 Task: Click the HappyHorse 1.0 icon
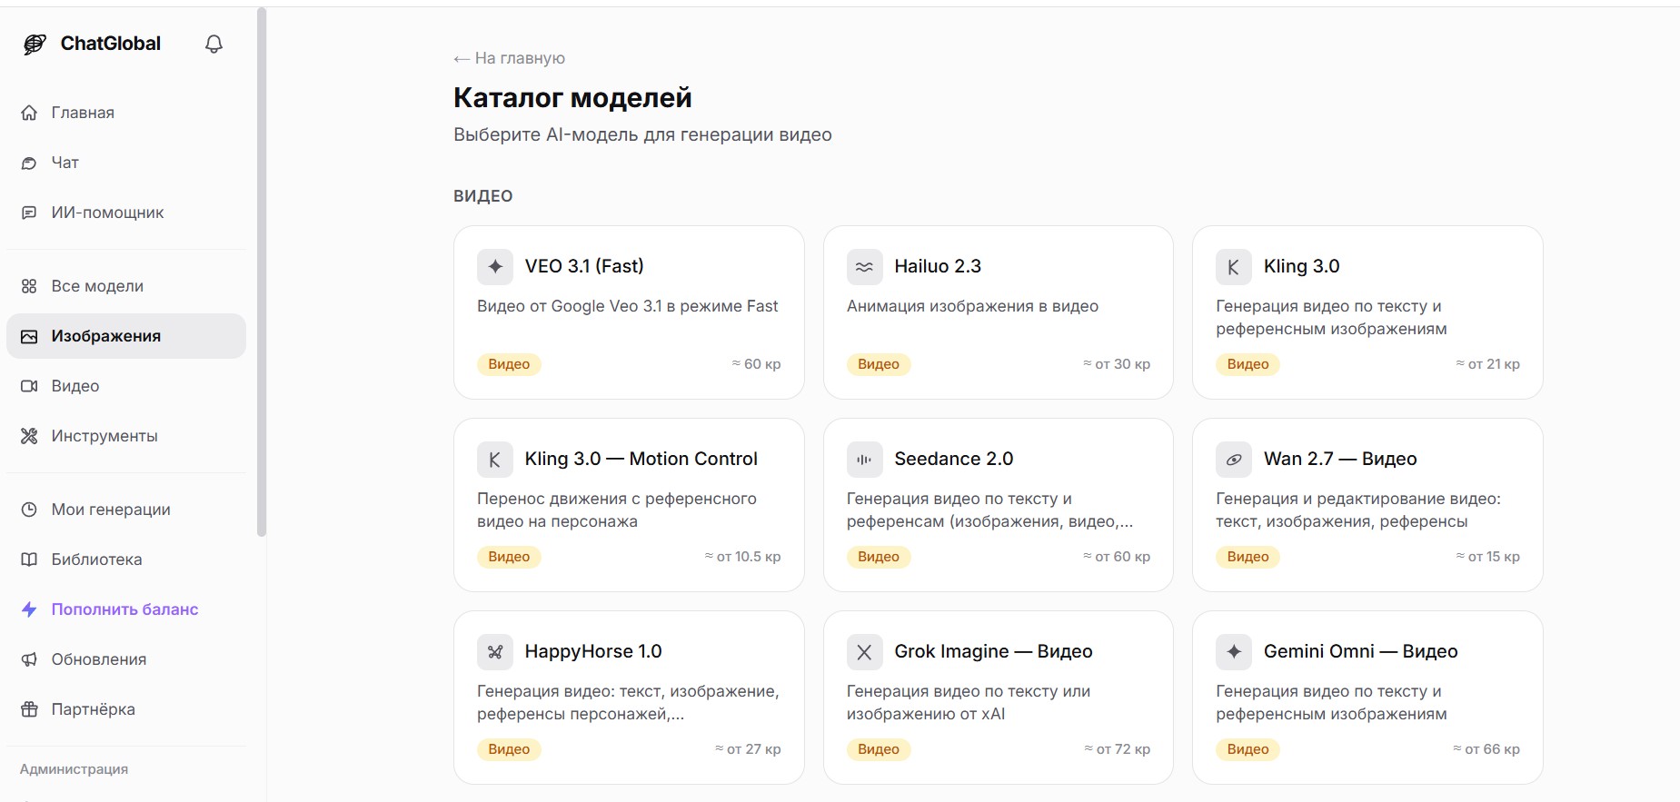(495, 652)
